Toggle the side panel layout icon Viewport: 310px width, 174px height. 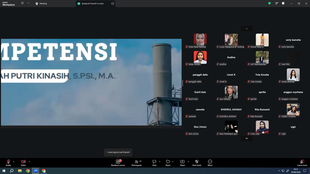tap(283, 3)
